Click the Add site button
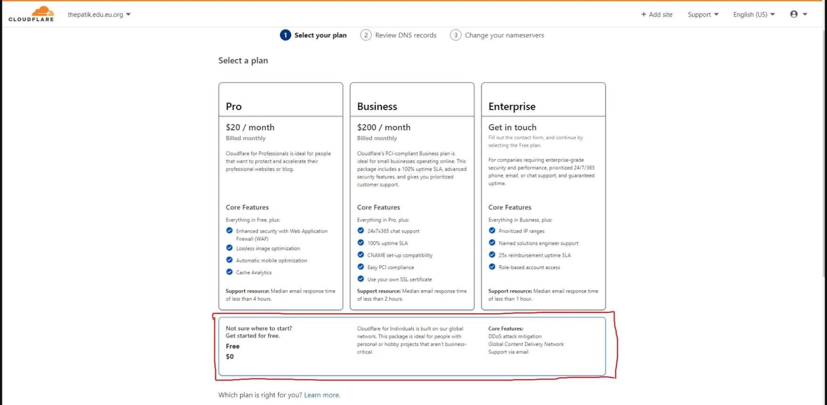Viewport: 827px width, 405px height. (x=656, y=15)
